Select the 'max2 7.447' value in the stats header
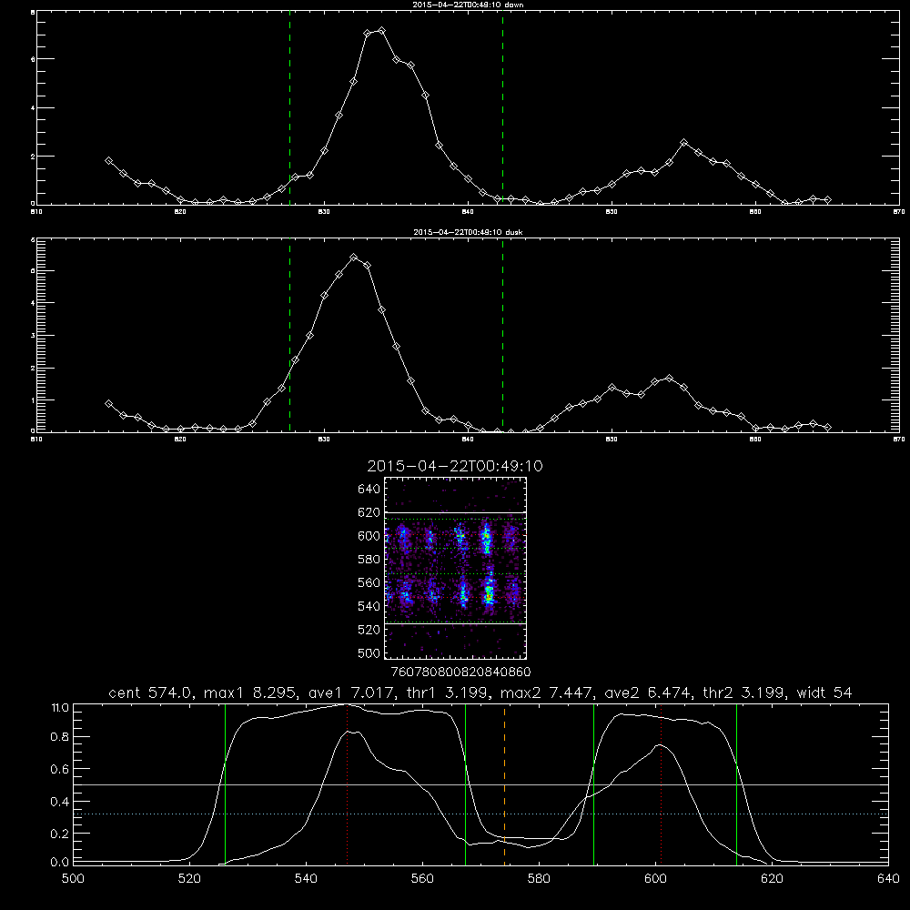Image resolution: width=910 pixels, height=910 pixels. 549,693
